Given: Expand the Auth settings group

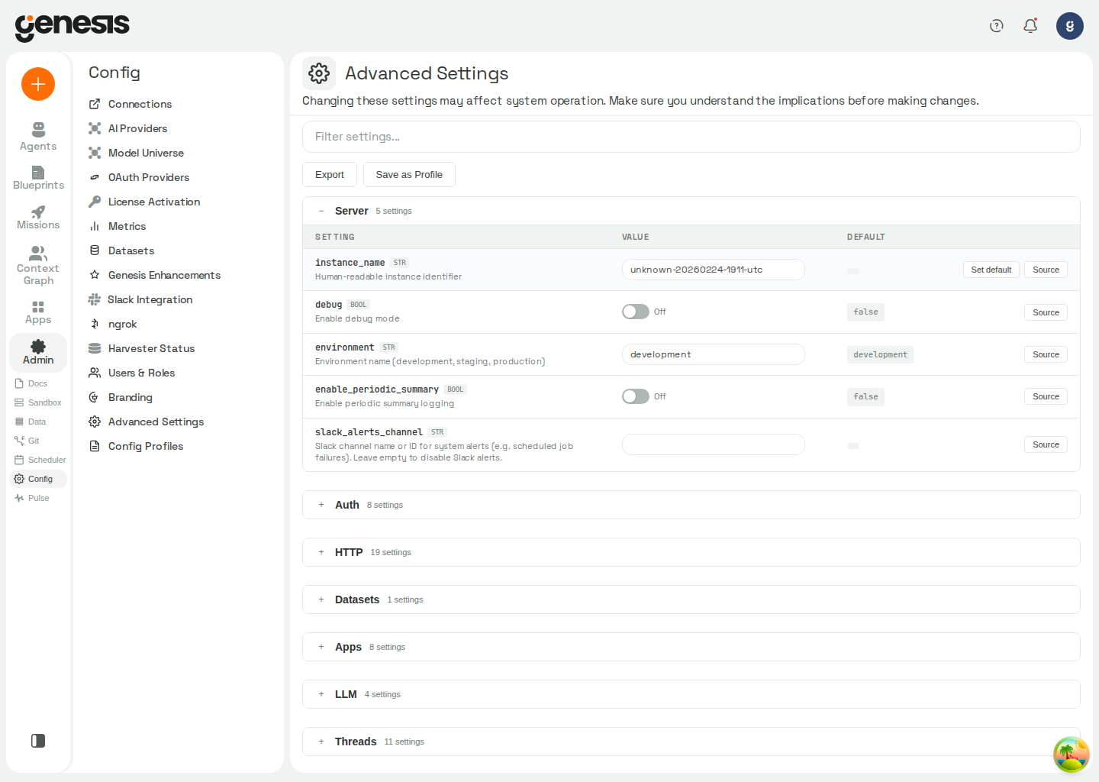Looking at the screenshot, I should [691, 505].
